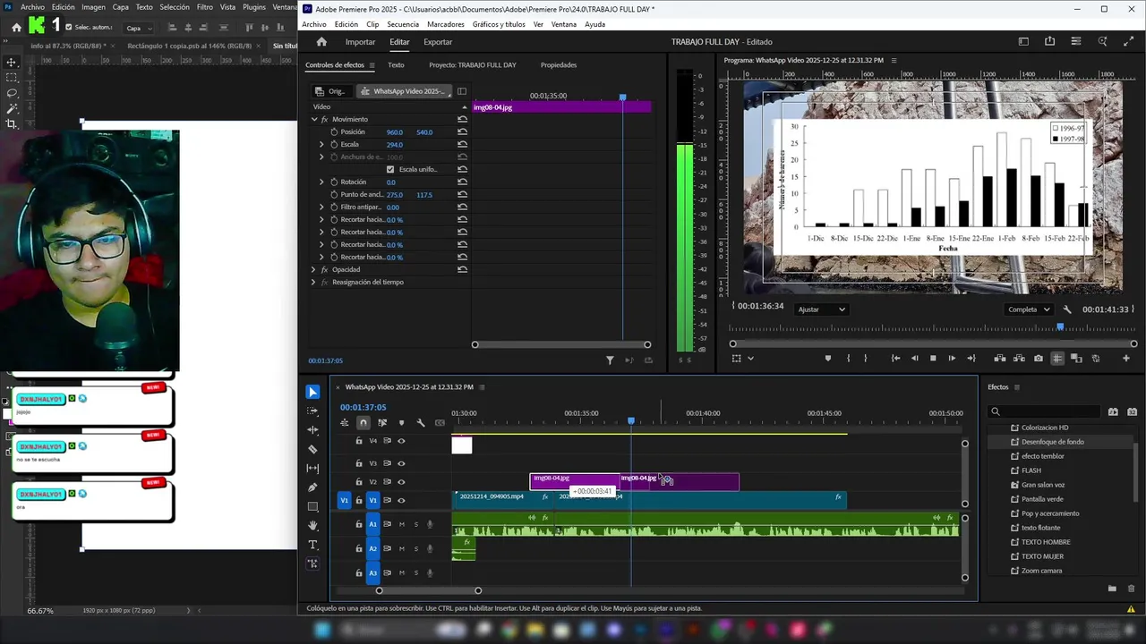This screenshot has width=1146, height=644.
Task: Add a marker in the timeline header
Action: coord(401,422)
